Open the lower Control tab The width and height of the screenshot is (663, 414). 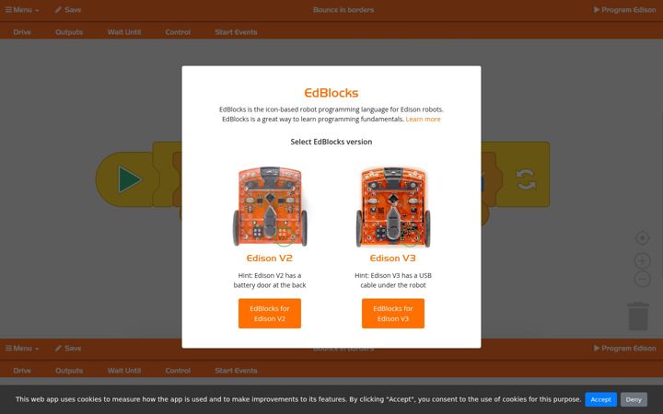(x=178, y=371)
